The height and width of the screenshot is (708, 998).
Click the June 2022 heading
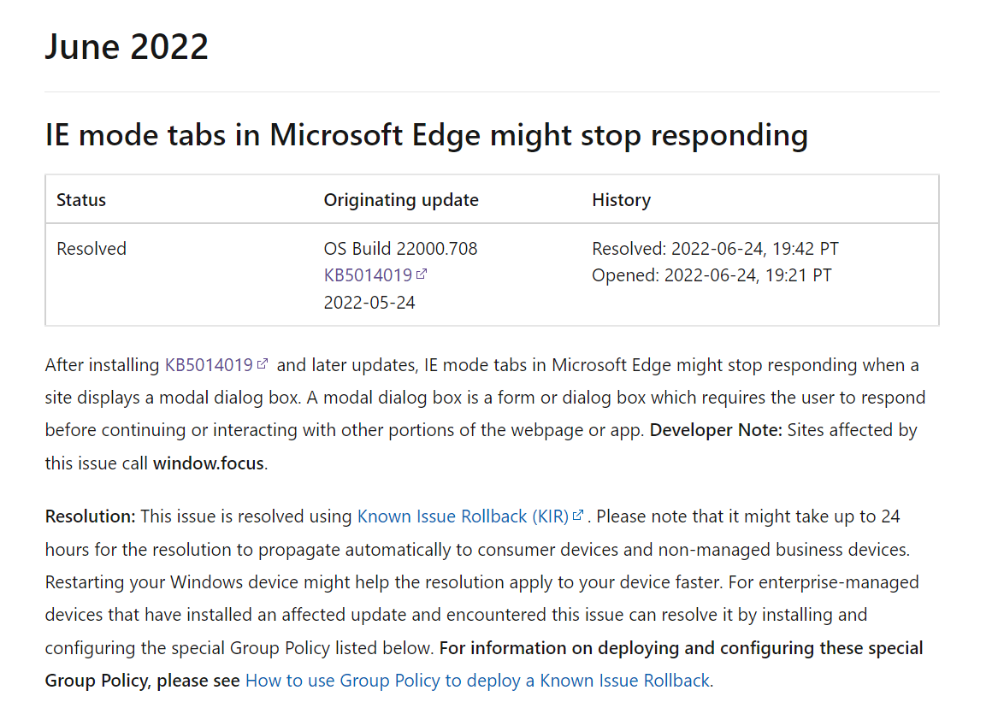[x=127, y=46]
